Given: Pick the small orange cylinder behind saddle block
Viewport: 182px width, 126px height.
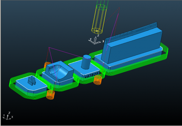Looking at the screenshot, I should click(47, 65).
